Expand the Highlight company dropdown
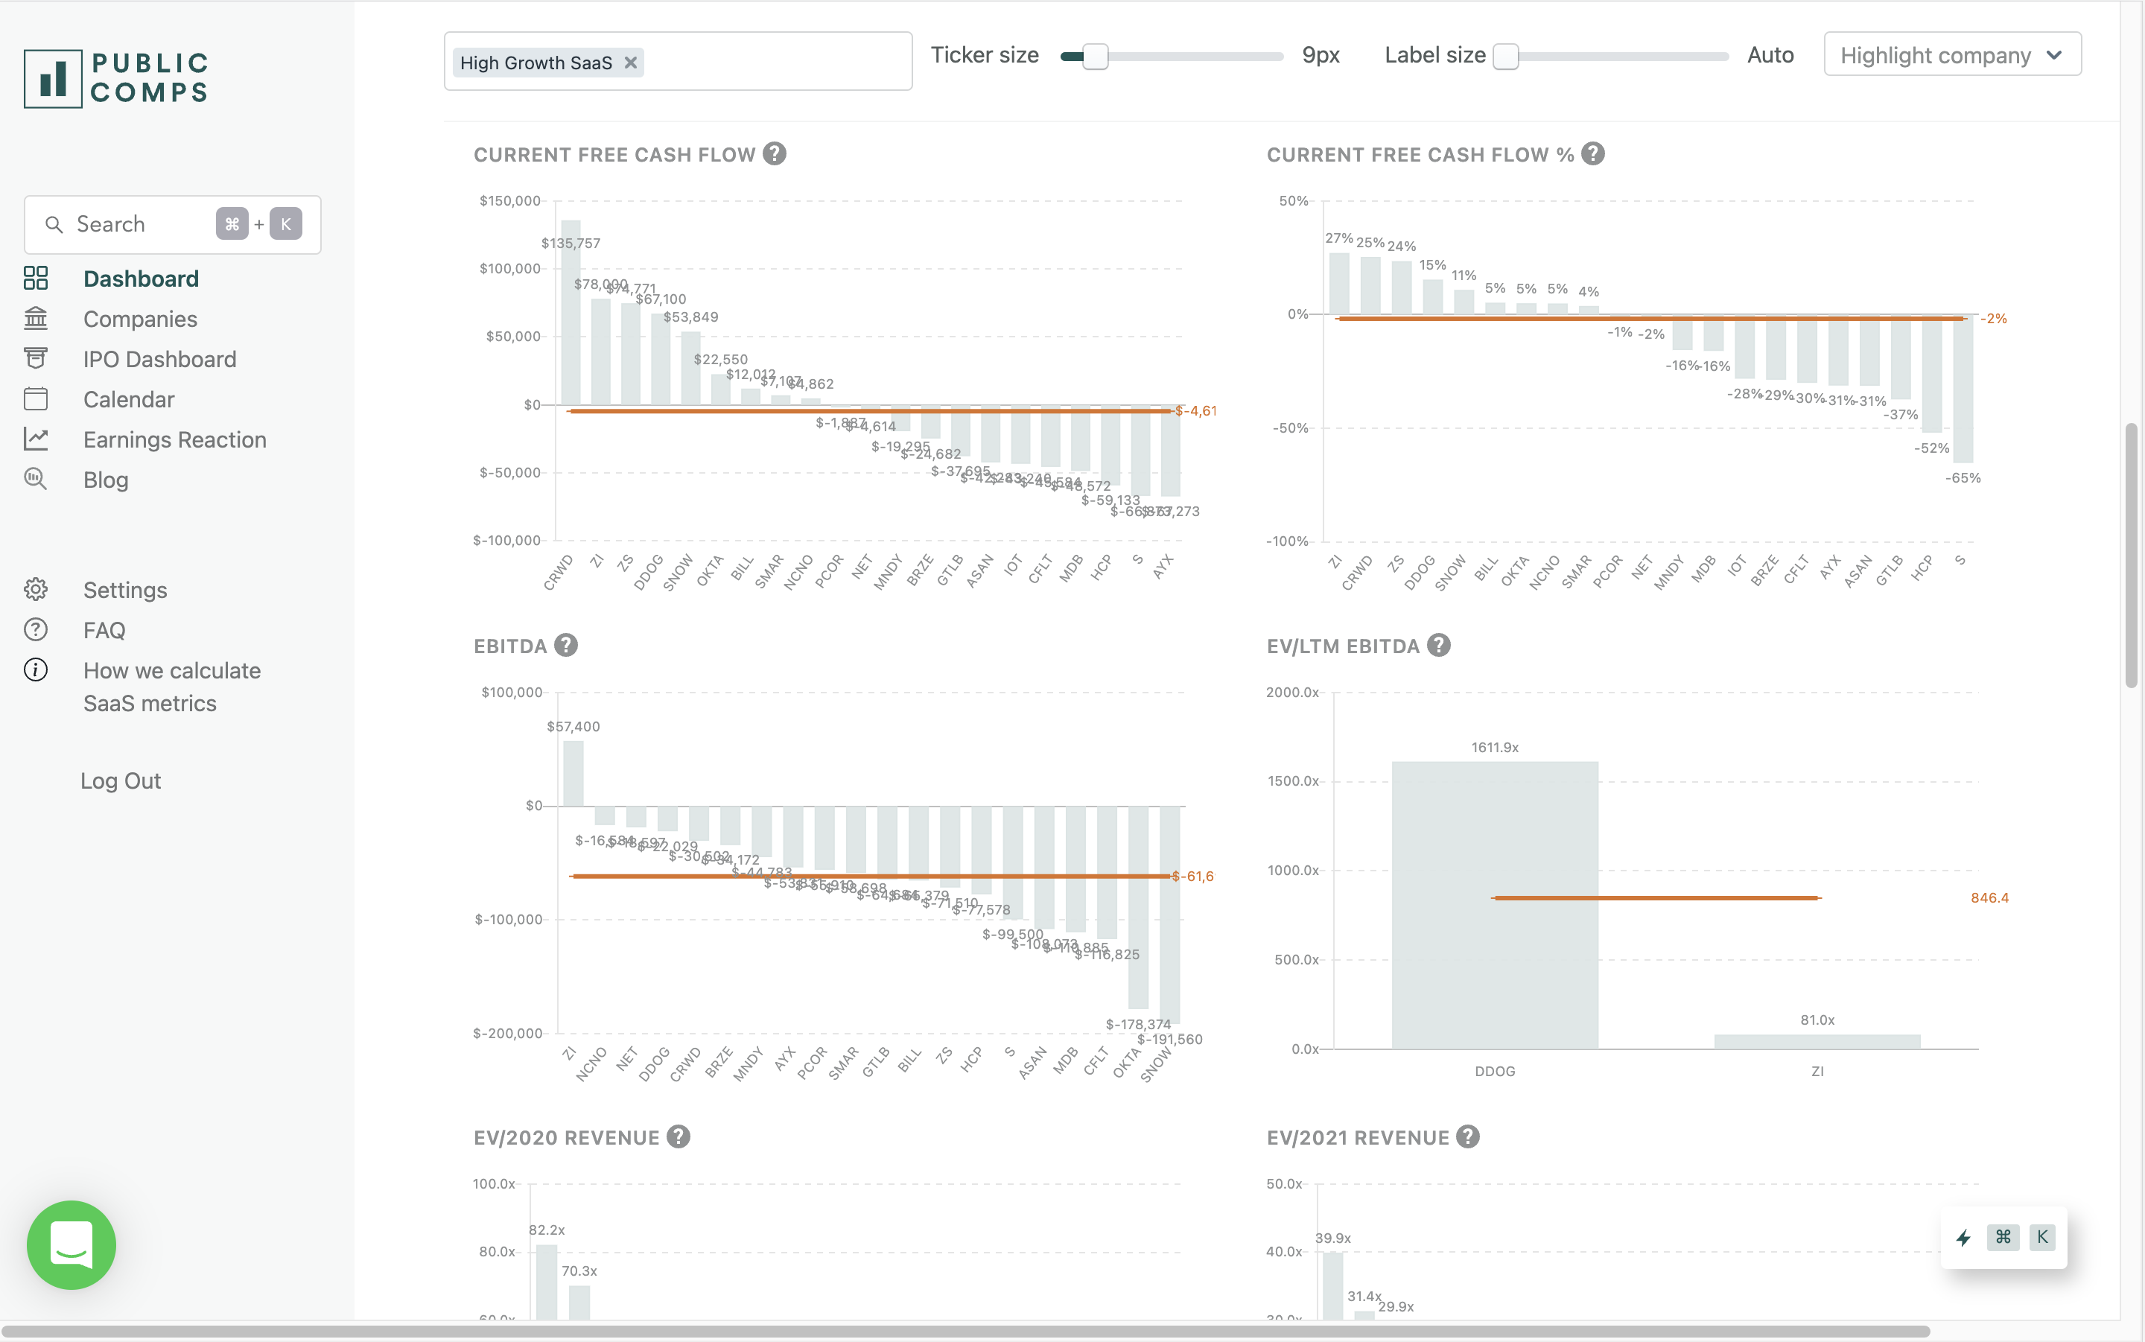2145x1342 pixels. tap(1951, 55)
